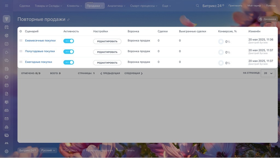Viewport: 280px width, 158px height.
Task: Go to the Сделки menu item
Action: [25, 6]
